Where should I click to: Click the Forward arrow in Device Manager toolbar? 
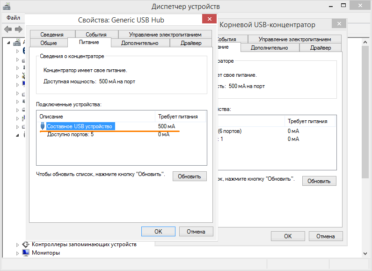[x=19, y=29]
